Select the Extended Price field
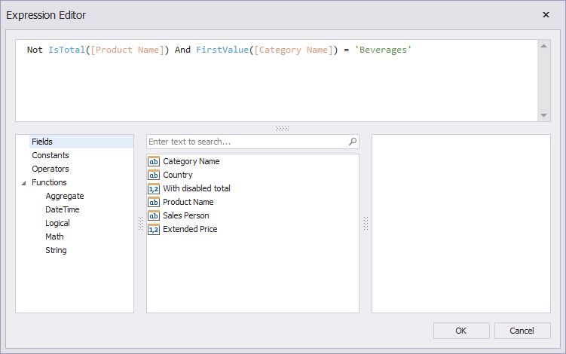 [x=190, y=229]
